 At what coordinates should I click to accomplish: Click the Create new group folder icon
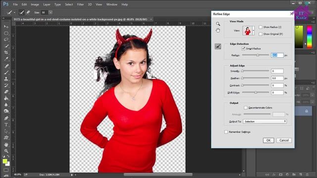pos(294,175)
